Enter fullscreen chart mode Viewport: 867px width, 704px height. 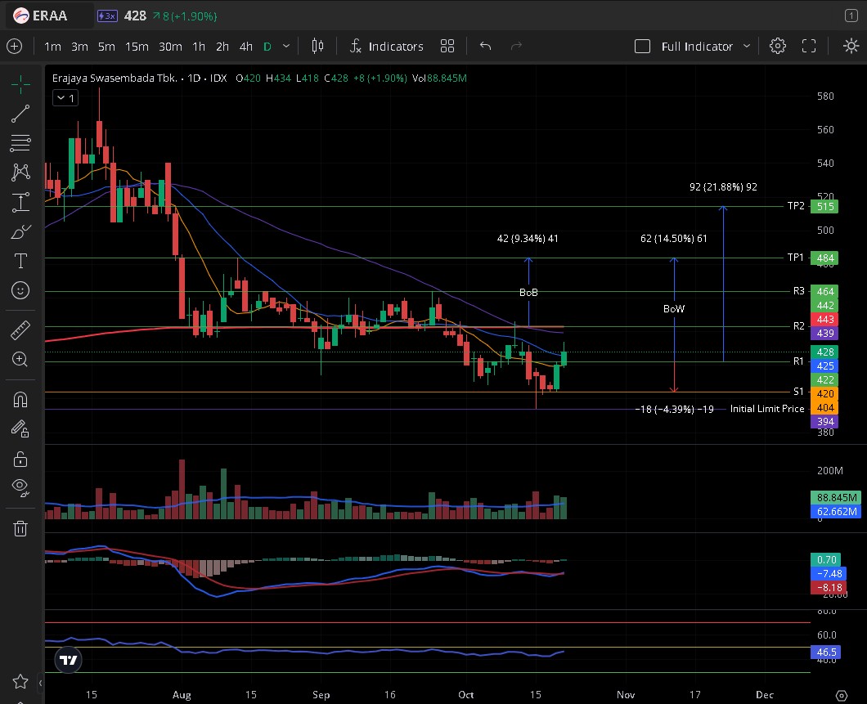809,46
